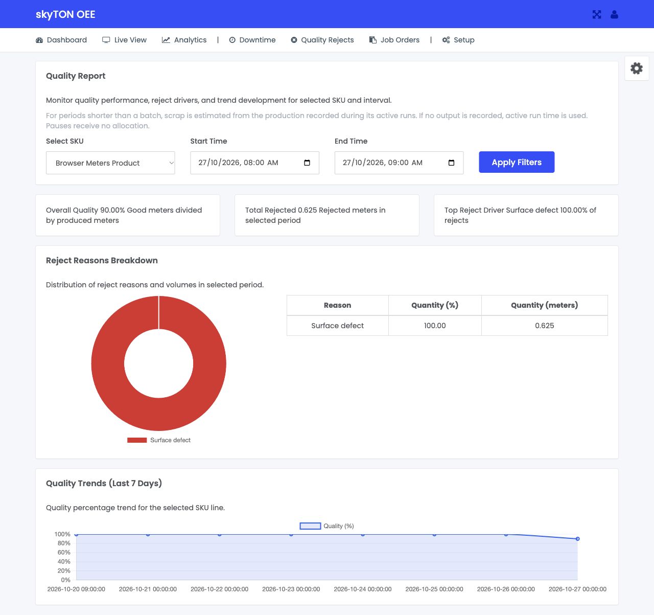
Task: Click the Quality Rejects cross icon
Action: (294, 40)
